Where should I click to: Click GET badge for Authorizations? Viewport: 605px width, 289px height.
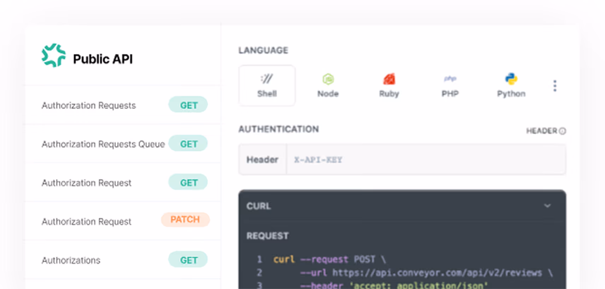[188, 260]
